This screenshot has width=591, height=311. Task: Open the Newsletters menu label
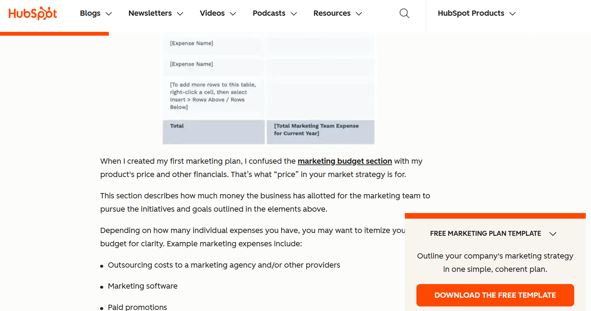pyautogui.click(x=150, y=13)
